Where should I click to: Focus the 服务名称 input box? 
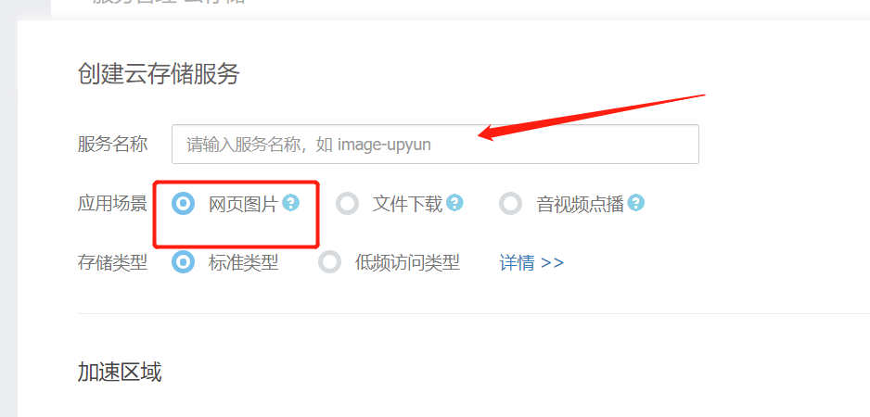(x=435, y=145)
